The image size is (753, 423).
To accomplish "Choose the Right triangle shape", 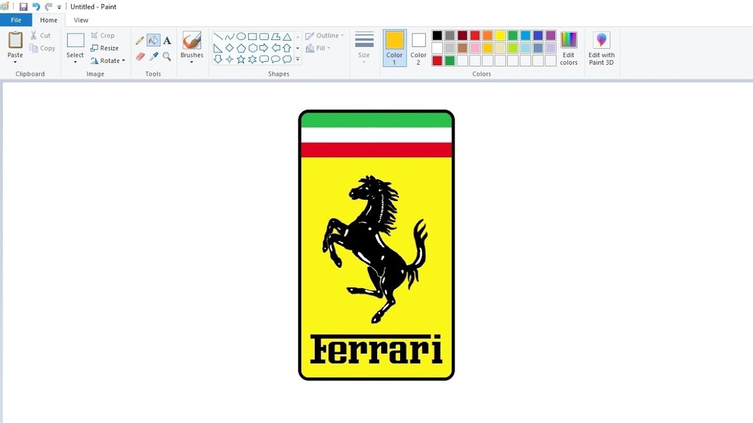I will 218,48.
